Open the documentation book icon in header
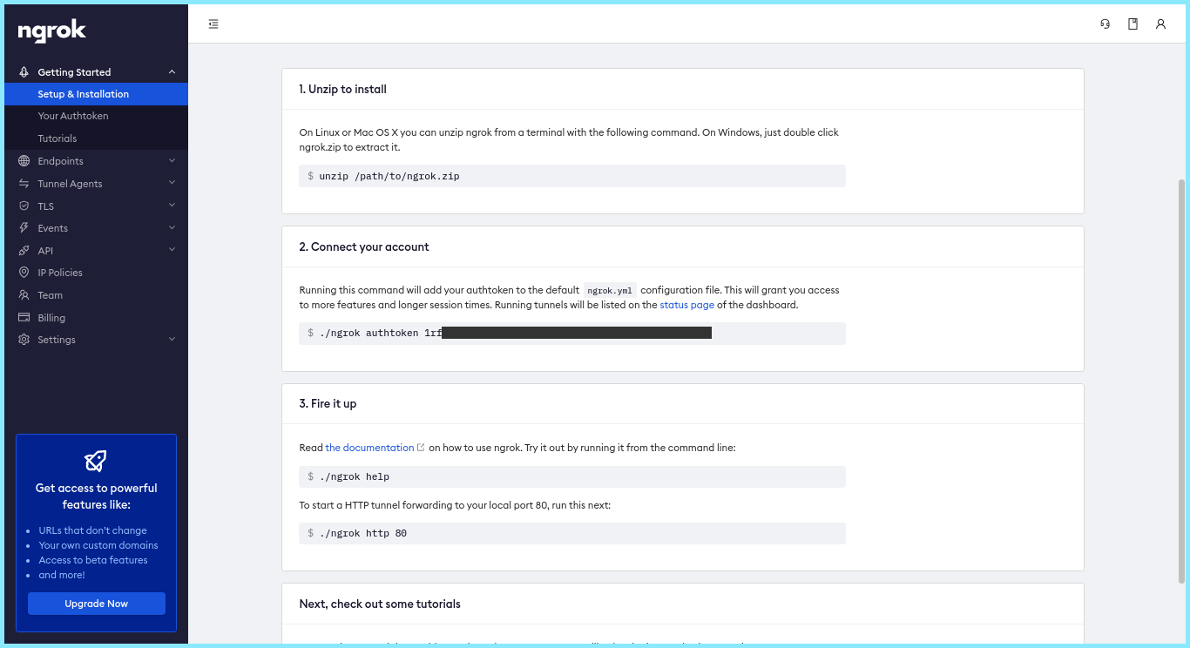The width and height of the screenshot is (1190, 648). coord(1133,24)
